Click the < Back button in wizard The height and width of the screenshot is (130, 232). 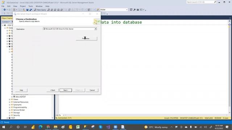point(53,90)
